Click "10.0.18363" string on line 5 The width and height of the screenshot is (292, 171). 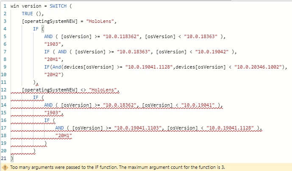200,37
